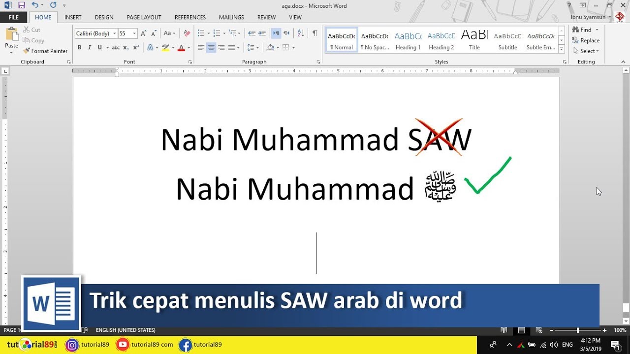Toggle left-to-right text direction

click(x=276, y=33)
